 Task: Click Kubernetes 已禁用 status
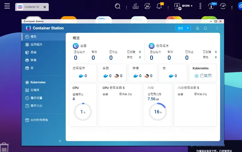(x=203, y=76)
